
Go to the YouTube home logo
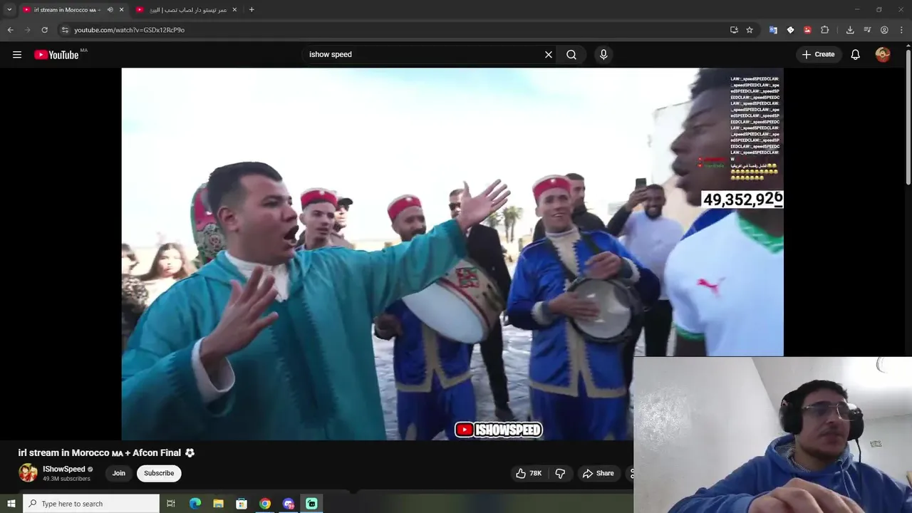click(x=57, y=55)
